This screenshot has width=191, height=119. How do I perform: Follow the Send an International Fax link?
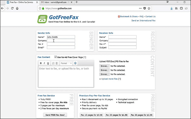pyautogui.click(x=143, y=21)
